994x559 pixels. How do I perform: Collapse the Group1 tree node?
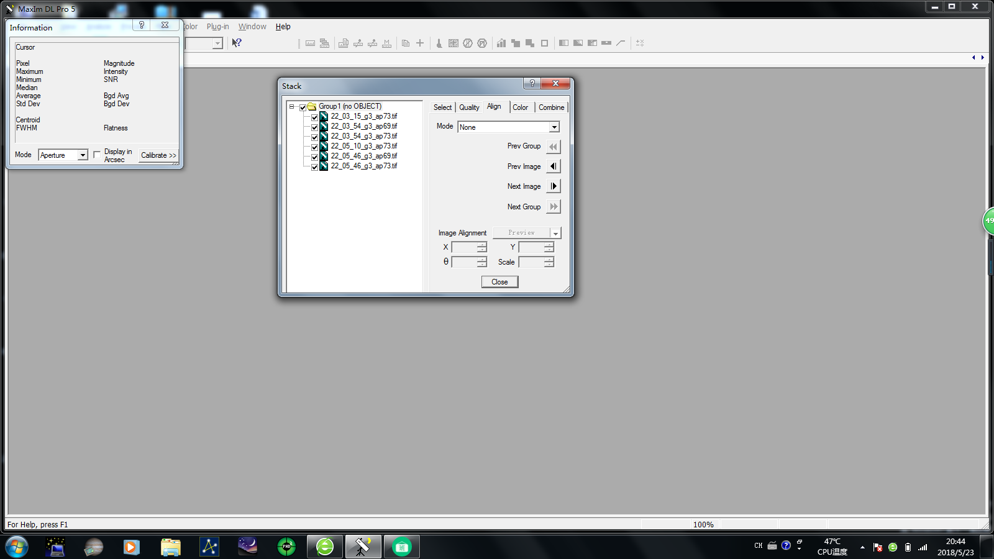coord(291,107)
